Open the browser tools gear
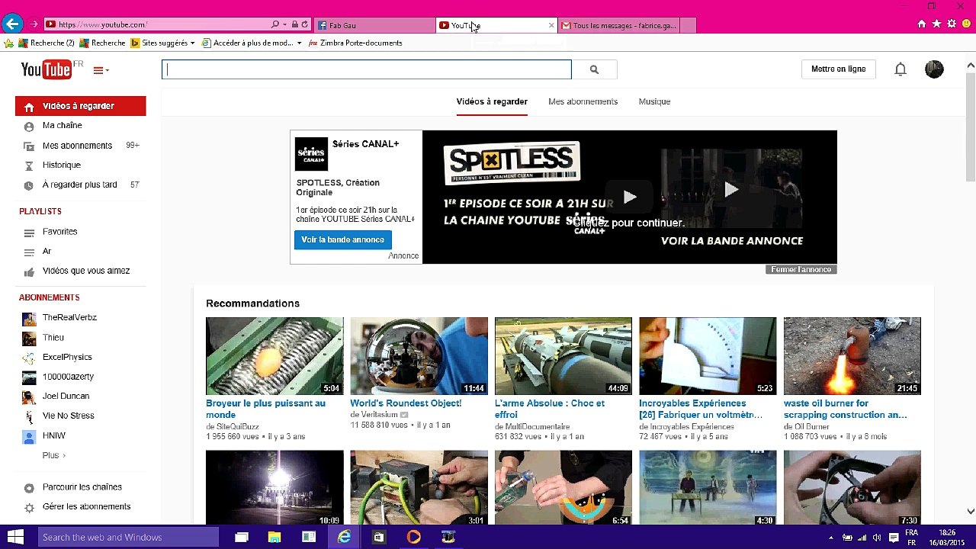Screen dimensions: 976x549 952,24
